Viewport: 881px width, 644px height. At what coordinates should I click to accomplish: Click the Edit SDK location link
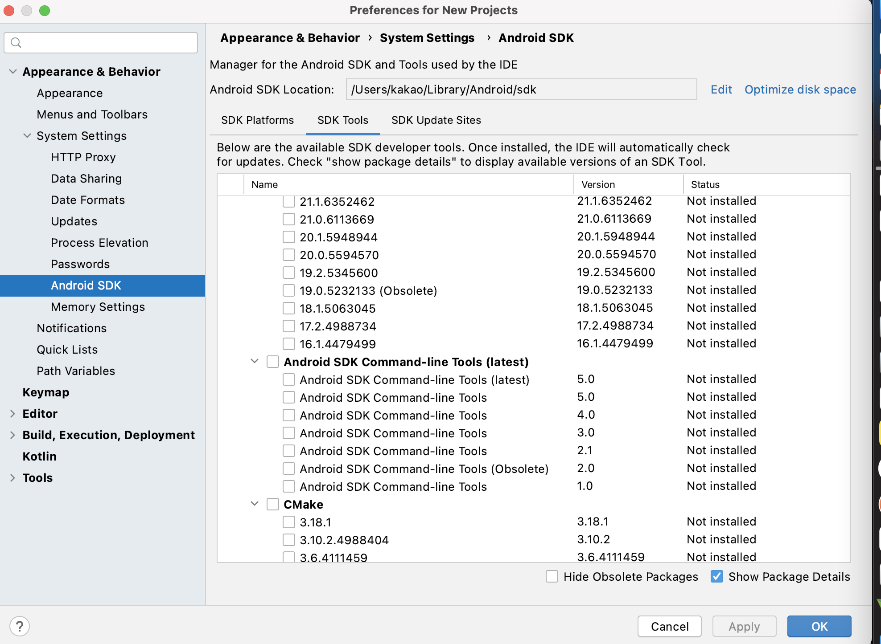click(721, 90)
